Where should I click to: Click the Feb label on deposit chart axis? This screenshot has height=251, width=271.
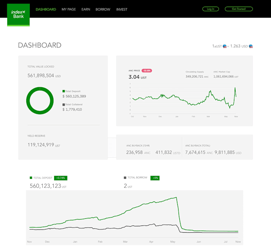coord(100,242)
